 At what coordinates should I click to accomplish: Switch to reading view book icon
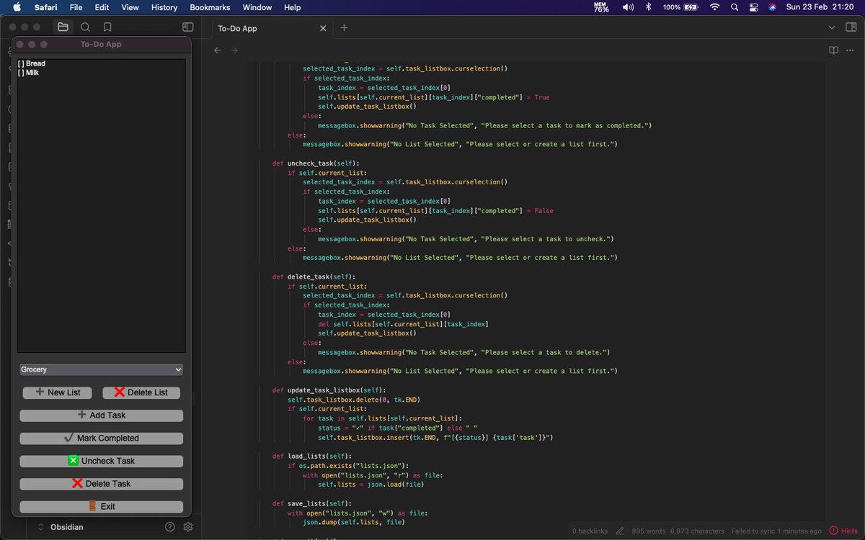tap(833, 50)
